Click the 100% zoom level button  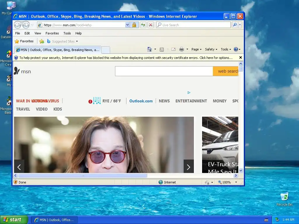[x=225, y=182]
